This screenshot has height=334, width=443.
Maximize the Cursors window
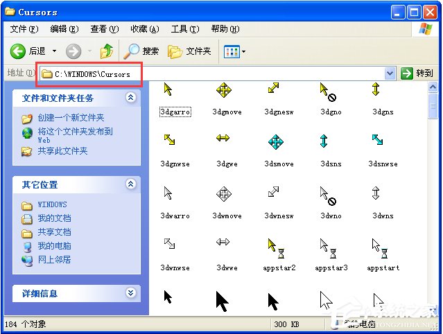coord(414,12)
